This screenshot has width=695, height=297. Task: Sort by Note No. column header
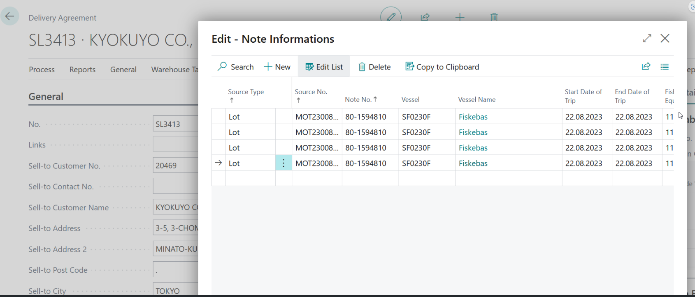coord(358,99)
